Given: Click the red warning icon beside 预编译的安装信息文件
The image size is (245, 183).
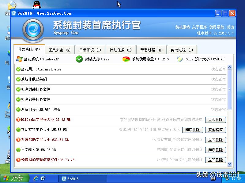Looking at the screenshot, I should pyautogui.click(x=18, y=160).
